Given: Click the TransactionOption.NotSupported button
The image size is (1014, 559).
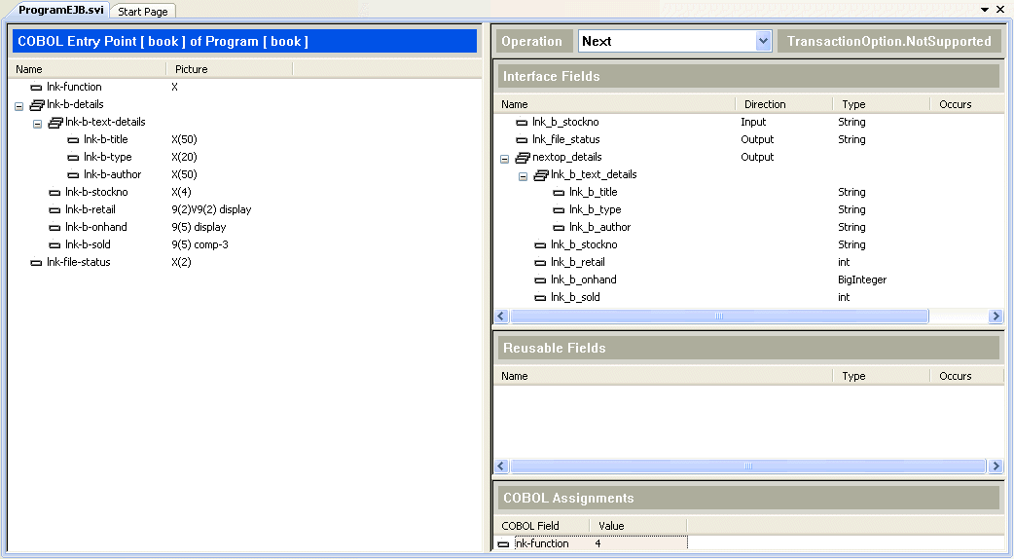Looking at the screenshot, I should click(888, 41).
